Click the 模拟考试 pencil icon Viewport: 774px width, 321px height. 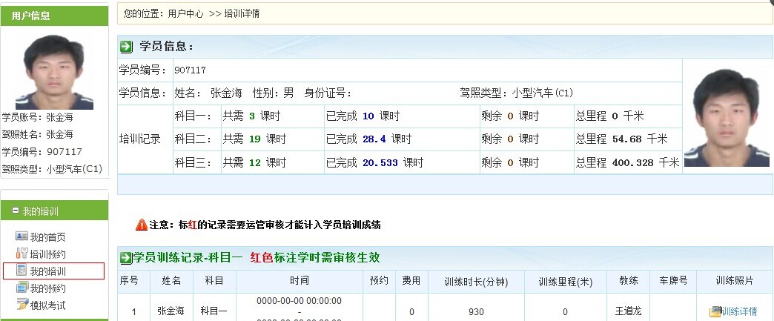pyautogui.click(x=21, y=305)
